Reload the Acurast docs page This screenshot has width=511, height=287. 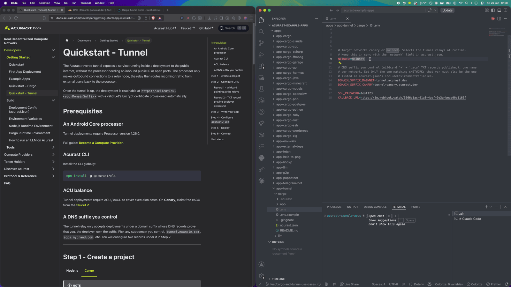16,18
